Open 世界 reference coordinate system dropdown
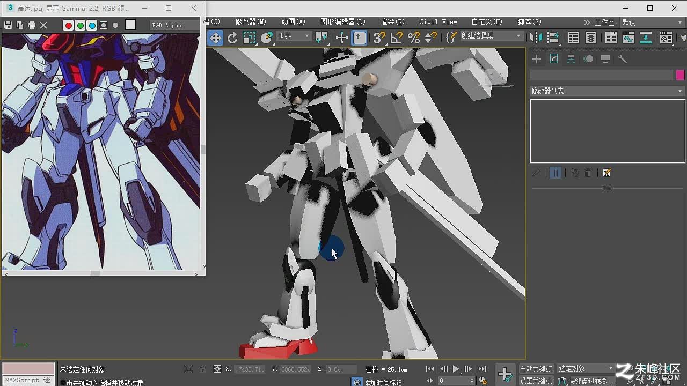 click(x=294, y=36)
